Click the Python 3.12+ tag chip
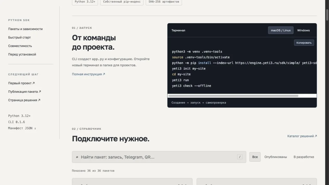The width and height of the screenshot is (329, 185). coord(85,2)
